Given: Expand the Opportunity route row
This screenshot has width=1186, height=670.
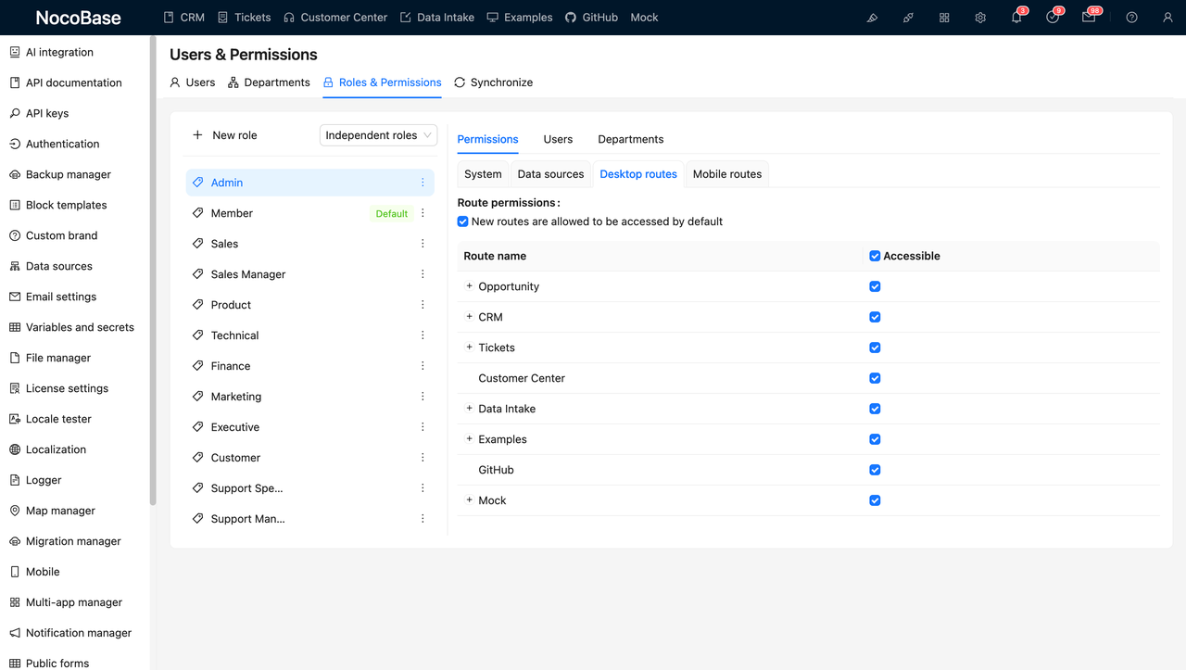Looking at the screenshot, I should tap(468, 286).
